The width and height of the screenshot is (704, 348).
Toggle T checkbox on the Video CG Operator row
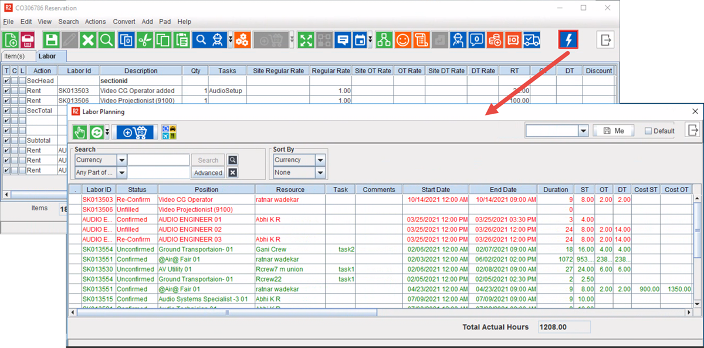click(6, 91)
